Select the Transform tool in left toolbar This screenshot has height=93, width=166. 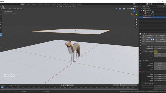point(1,28)
